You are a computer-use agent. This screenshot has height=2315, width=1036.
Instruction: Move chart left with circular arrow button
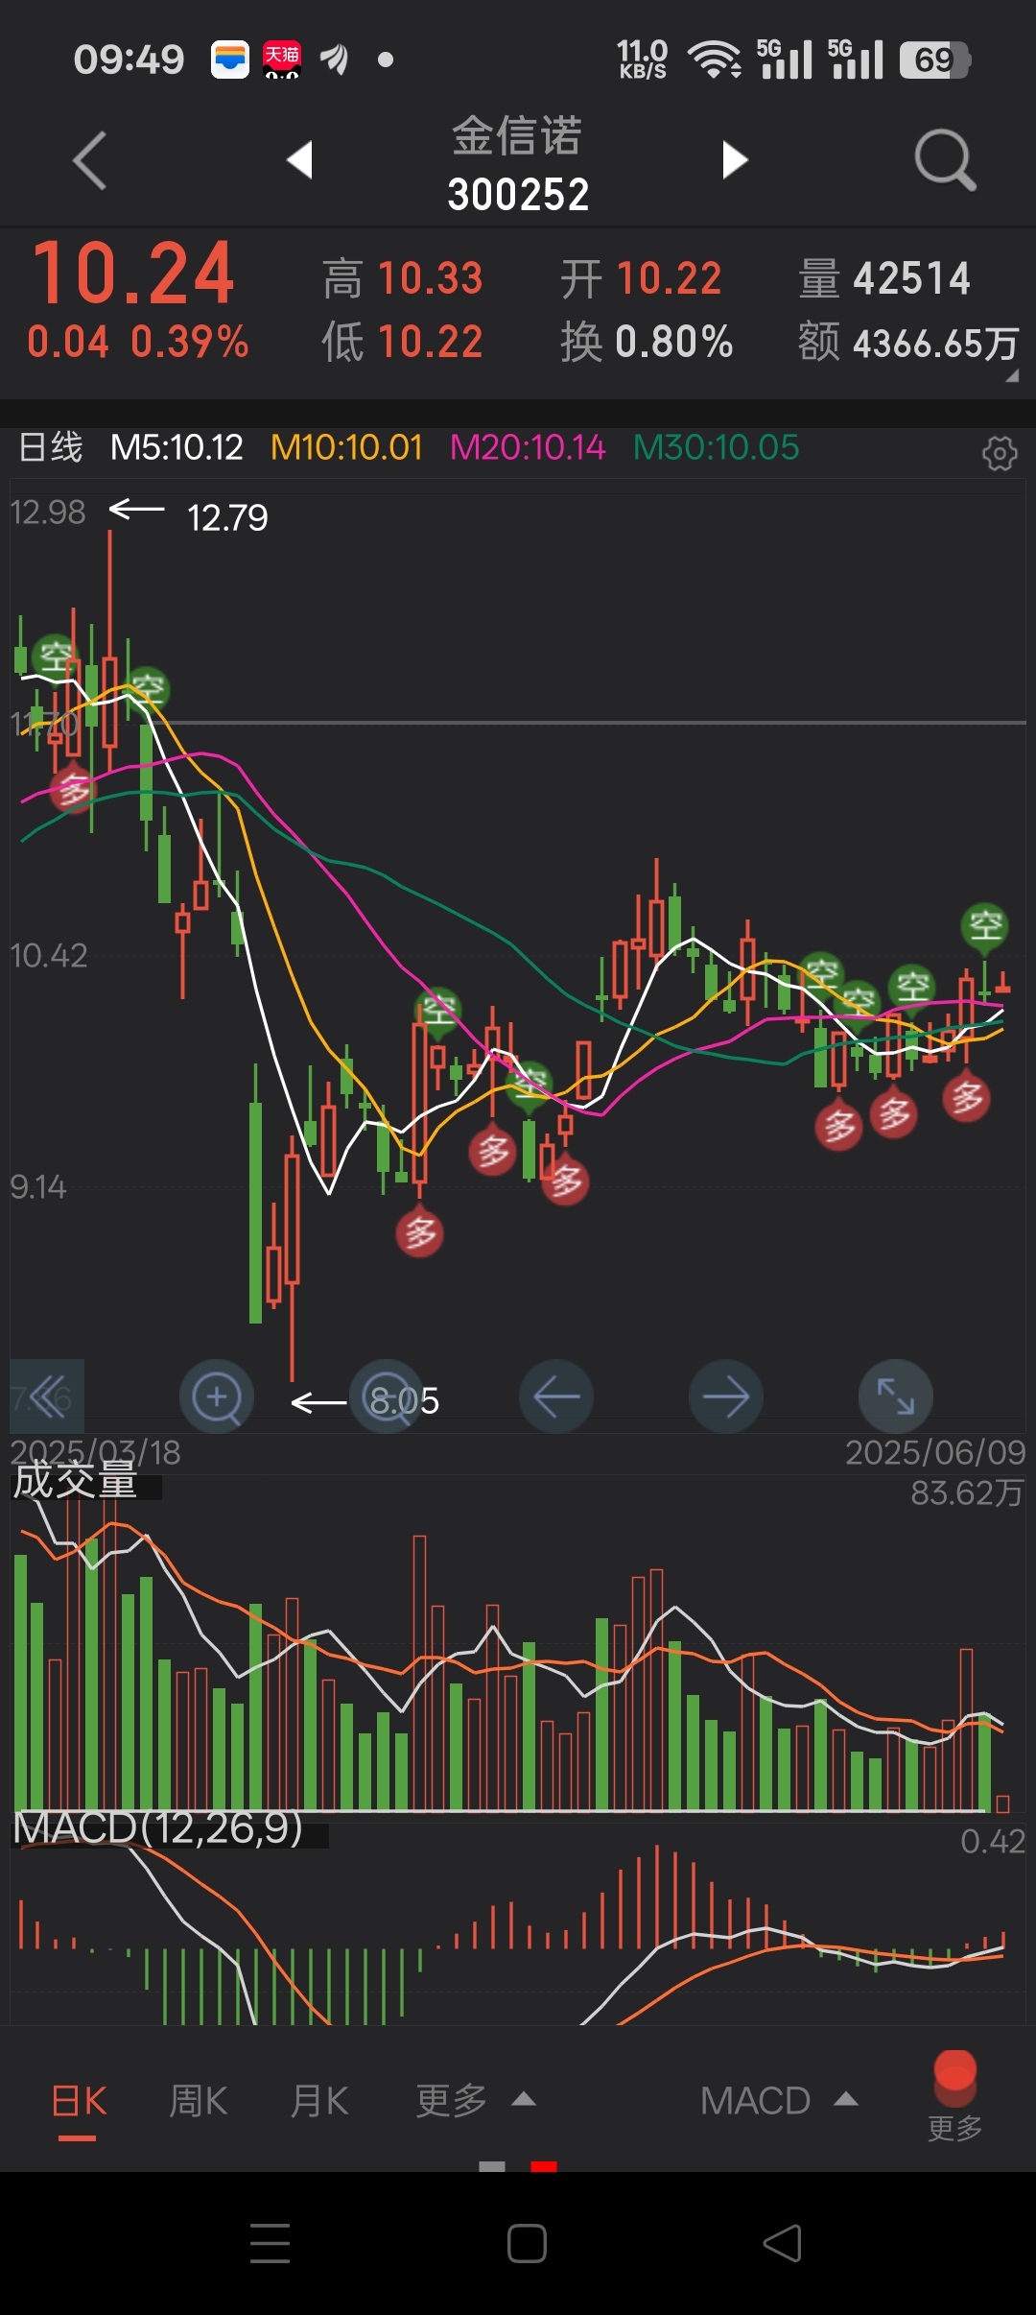click(x=556, y=1396)
